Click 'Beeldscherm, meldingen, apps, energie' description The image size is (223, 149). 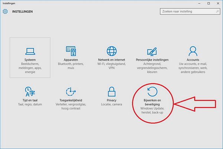click(x=30, y=68)
